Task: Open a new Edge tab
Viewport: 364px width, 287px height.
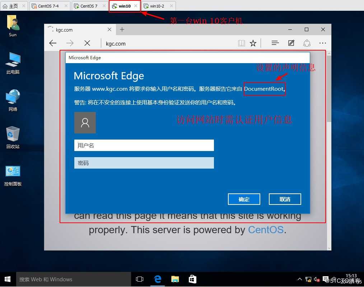Action: tap(122, 29)
